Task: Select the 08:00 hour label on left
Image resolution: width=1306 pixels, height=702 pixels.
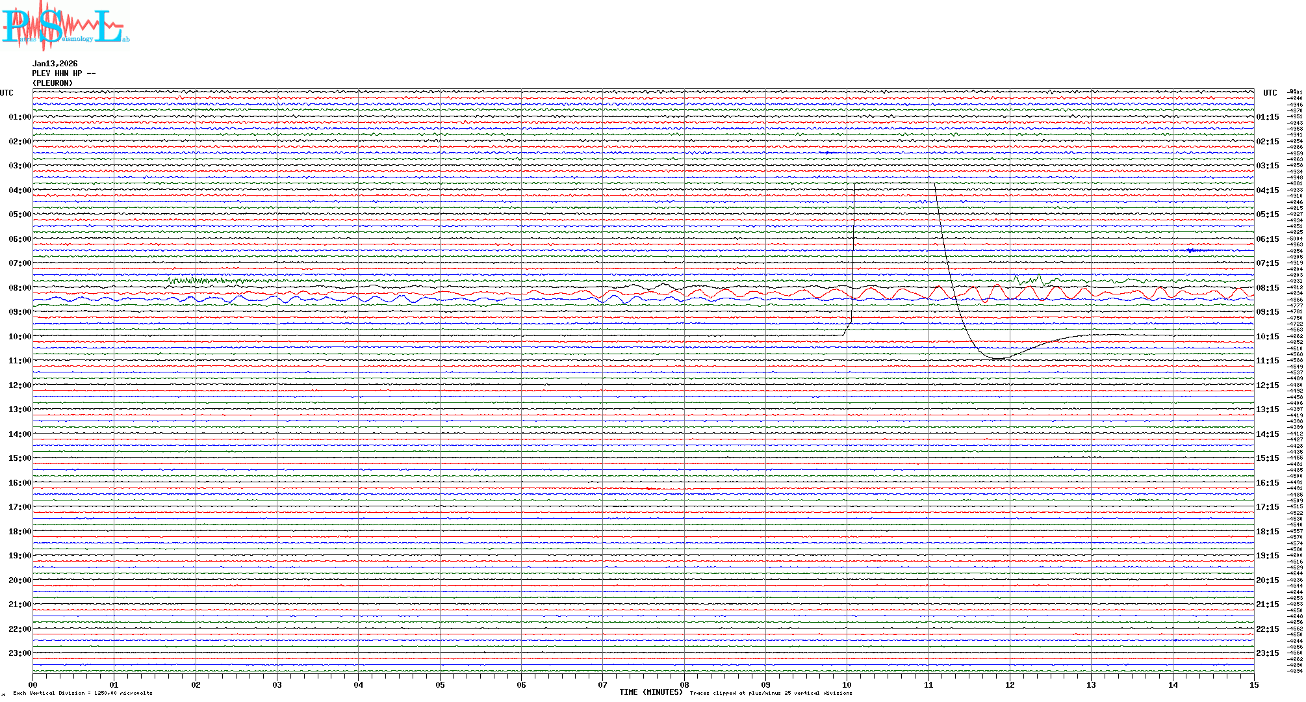Action: (x=19, y=288)
